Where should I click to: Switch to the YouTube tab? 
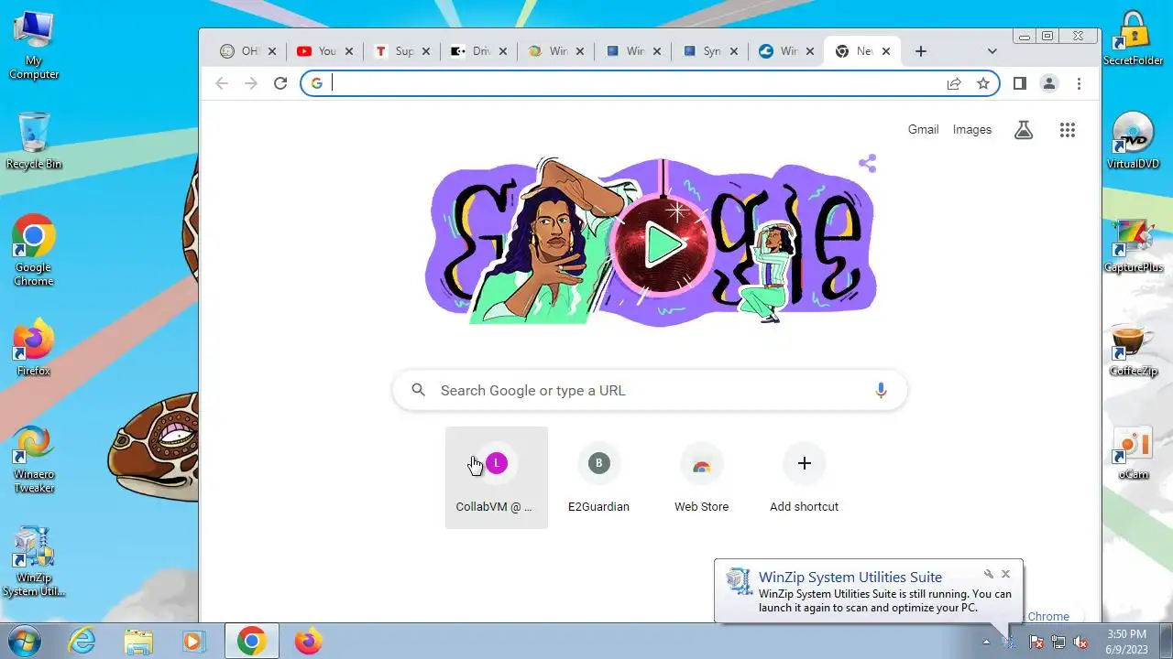pyautogui.click(x=325, y=51)
